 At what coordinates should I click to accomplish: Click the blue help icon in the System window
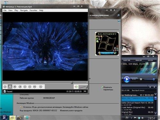(119, 21)
